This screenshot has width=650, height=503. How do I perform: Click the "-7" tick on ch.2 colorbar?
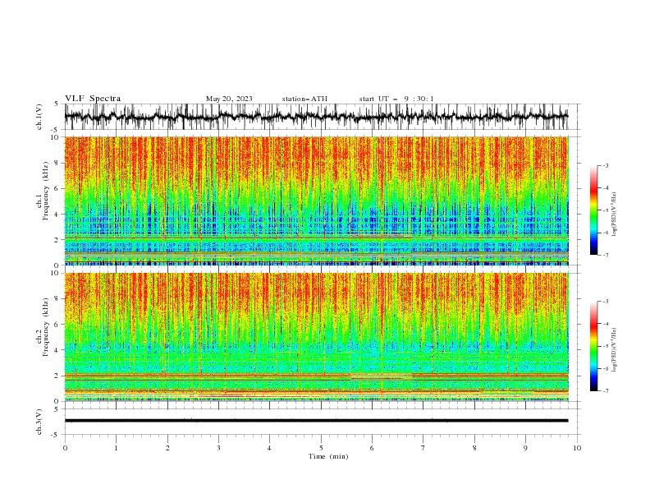[x=605, y=390]
